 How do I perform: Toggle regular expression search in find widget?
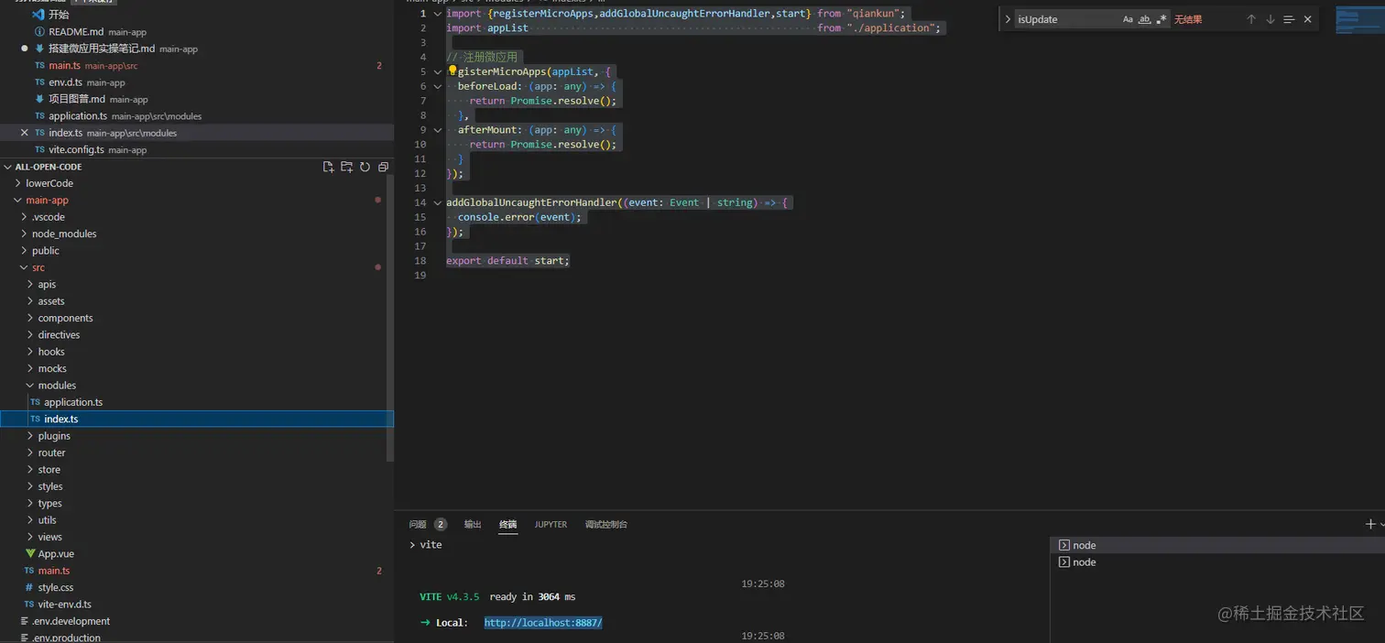coord(1161,19)
